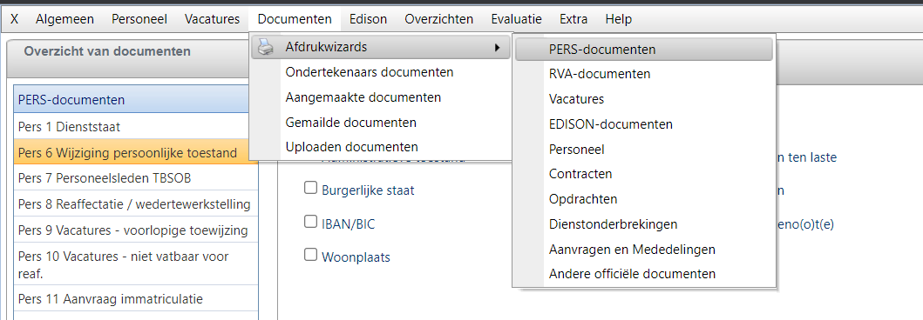Choose Pers 11 Aanvraag immatriculatie
The width and height of the screenshot is (923, 320).
click(135, 298)
